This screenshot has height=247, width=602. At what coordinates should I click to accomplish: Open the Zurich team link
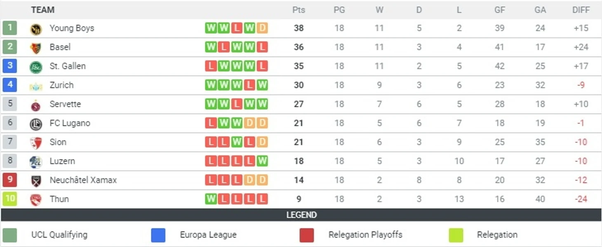tap(61, 85)
